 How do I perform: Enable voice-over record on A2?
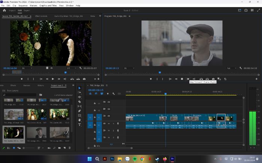[118, 131]
